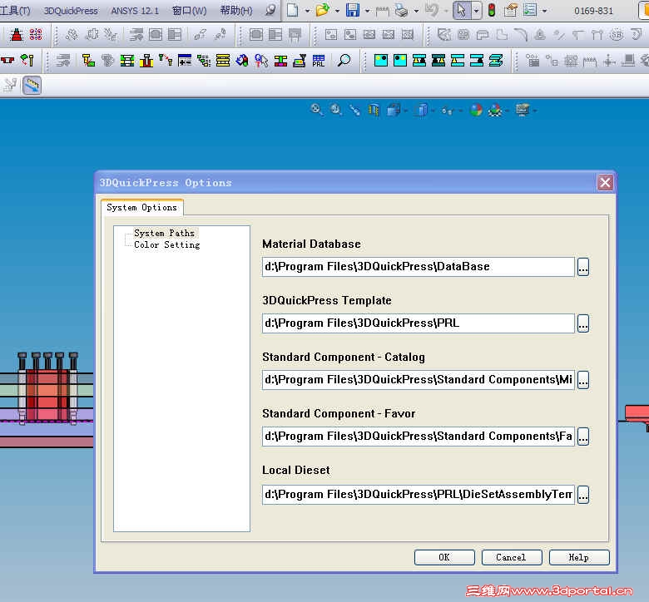Image resolution: width=649 pixels, height=602 pixels.
Task: Select System Paths in the options tree
Action: pos(164,233)
